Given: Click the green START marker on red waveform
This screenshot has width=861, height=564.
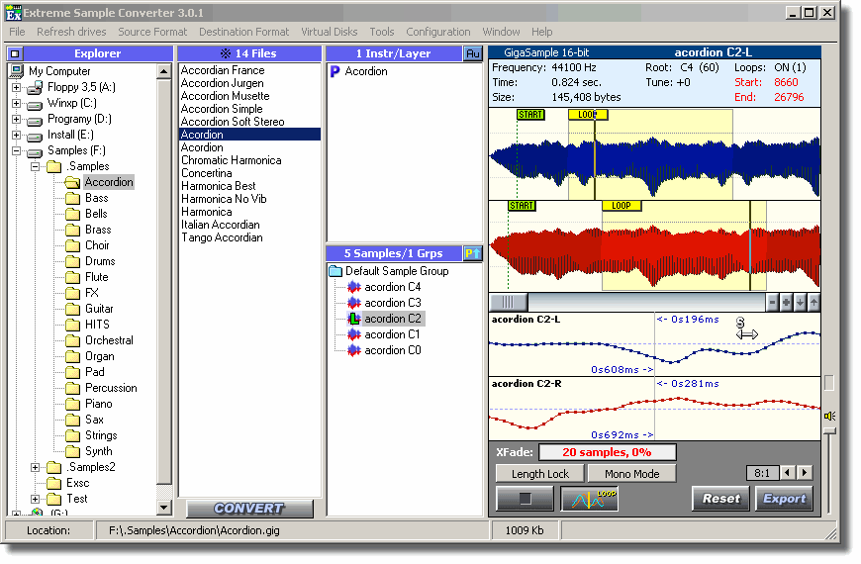Looking at the screenshot, I should [x=522, y=206].
